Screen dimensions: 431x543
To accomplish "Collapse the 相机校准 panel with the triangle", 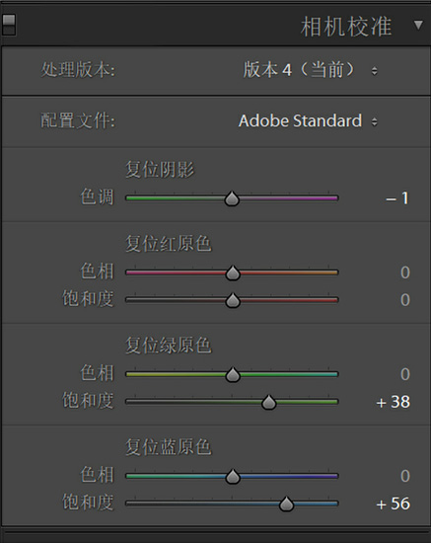I will click(x=418, y=25).
